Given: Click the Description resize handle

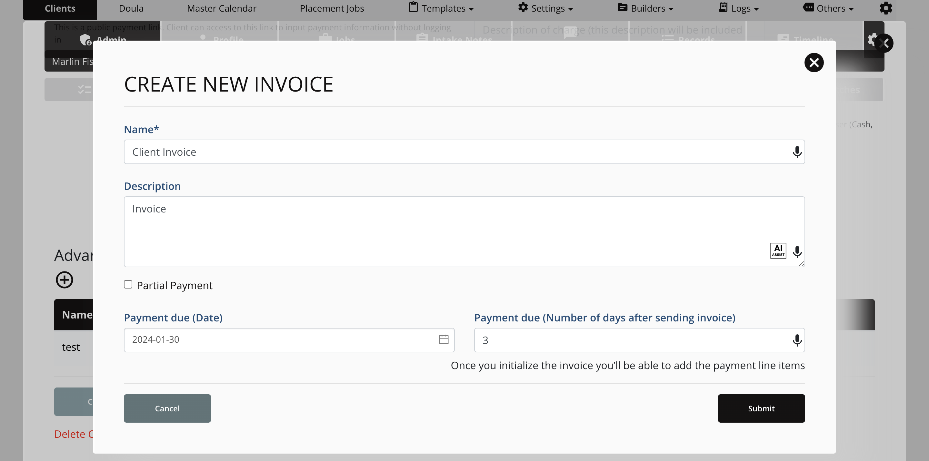Looking at the screenshot, I should (x=801, y=263).
